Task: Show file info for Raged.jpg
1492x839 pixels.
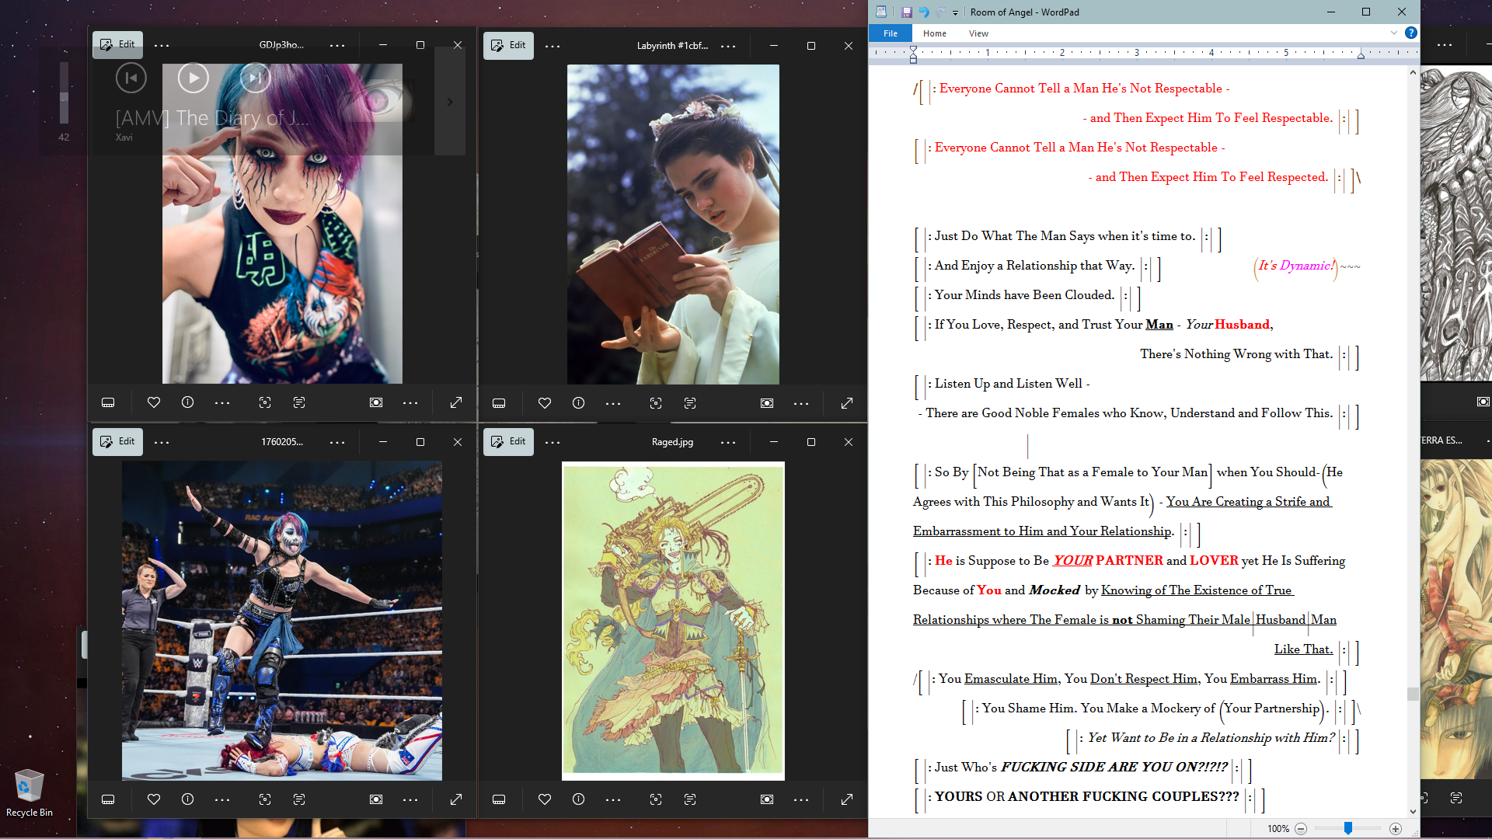Action: 578,799
